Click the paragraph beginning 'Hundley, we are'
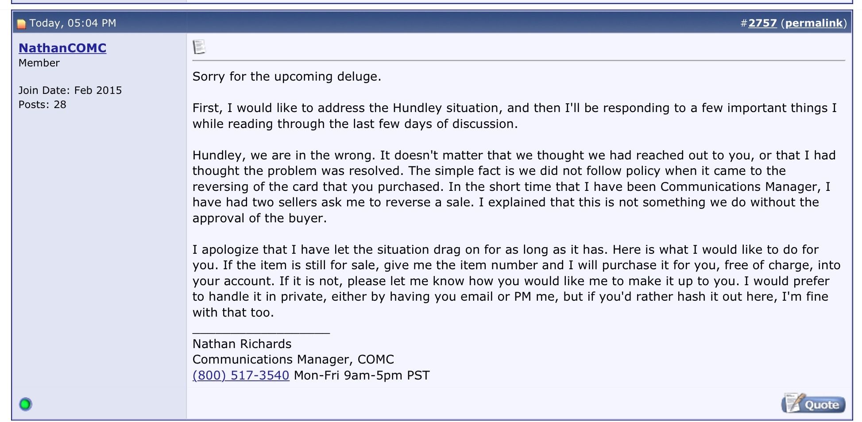The width and height of the screenshot is (862, 422). pyautogui.click(x=514, y=186)
